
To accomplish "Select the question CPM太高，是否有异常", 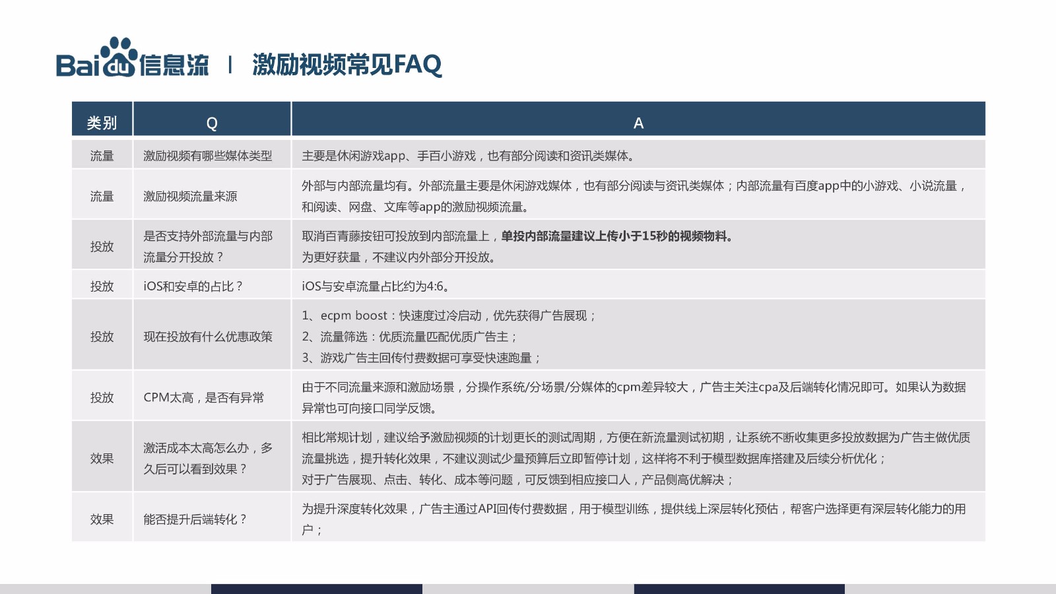I will 203,397.
